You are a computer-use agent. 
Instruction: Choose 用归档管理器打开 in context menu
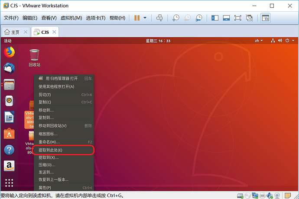coord(64,78)
